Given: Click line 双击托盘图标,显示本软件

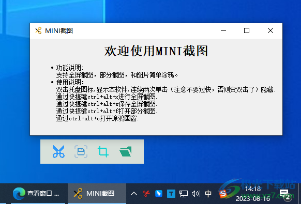Looking at the screenshot, I should point(165,89).
